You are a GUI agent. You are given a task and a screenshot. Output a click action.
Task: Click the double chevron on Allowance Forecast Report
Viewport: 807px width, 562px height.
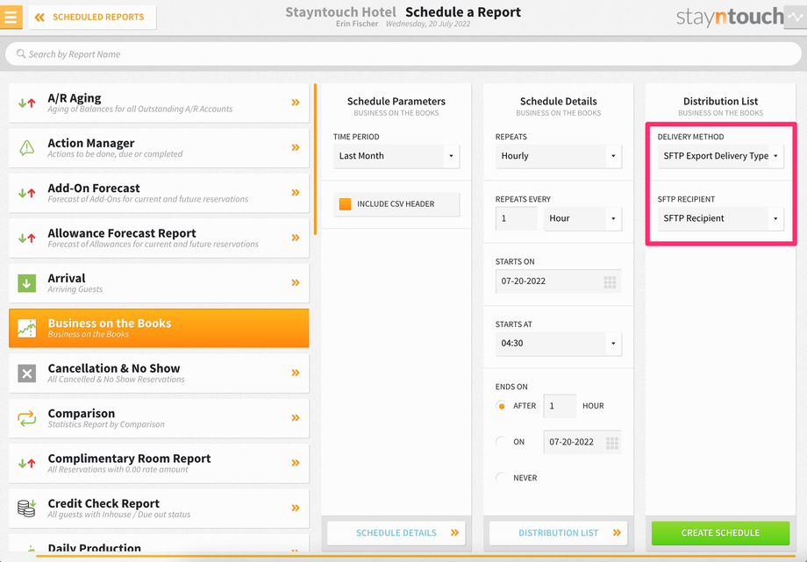[296, 238]
